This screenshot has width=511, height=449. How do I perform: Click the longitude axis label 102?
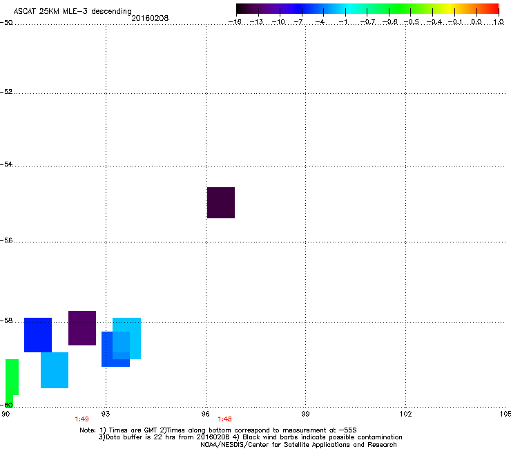tap(405, 414)
